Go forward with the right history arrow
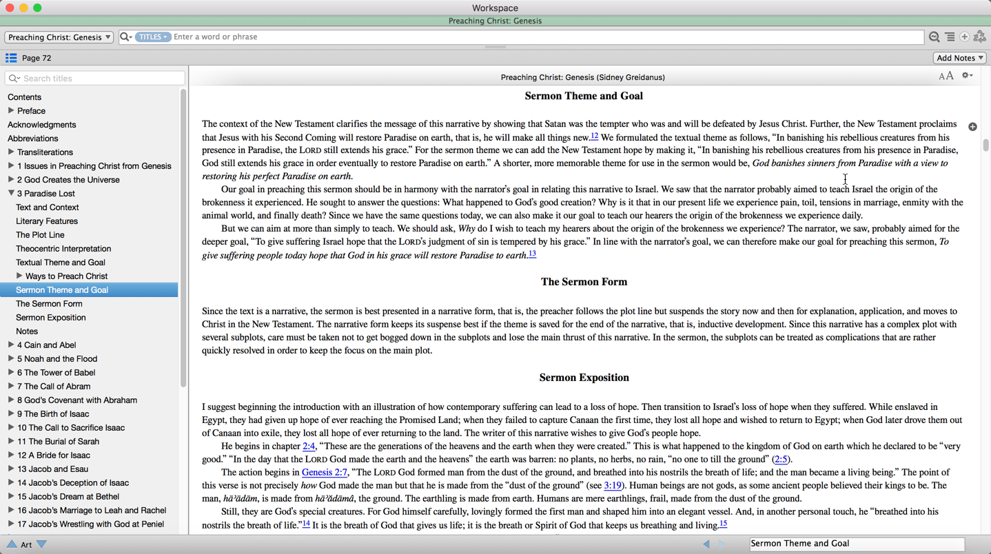991x554 pixels. point(722,544)
